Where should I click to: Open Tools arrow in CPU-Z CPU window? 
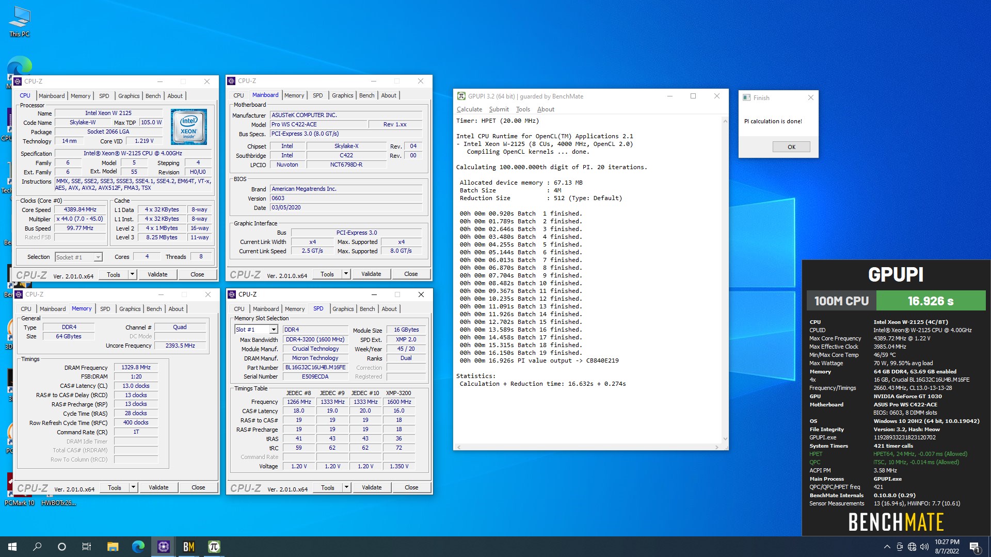coord(133,275)
